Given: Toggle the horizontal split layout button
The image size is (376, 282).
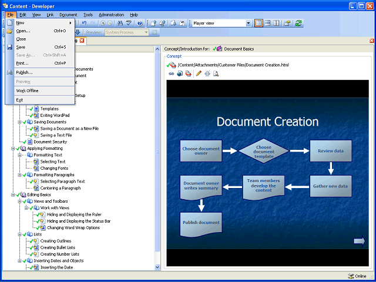Looking at the screenshot, I should [x=268, y=23].
